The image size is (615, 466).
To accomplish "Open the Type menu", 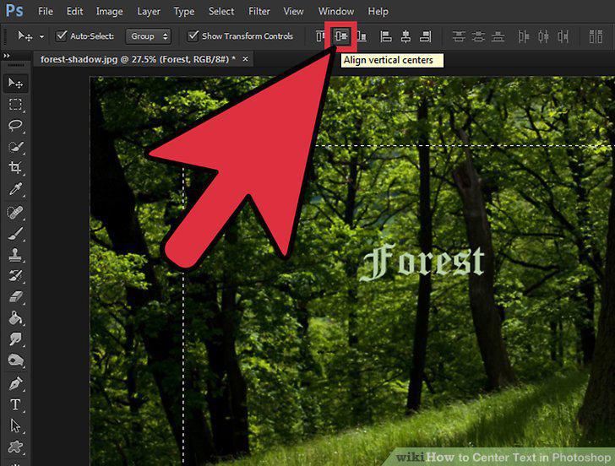I will 184,12.
